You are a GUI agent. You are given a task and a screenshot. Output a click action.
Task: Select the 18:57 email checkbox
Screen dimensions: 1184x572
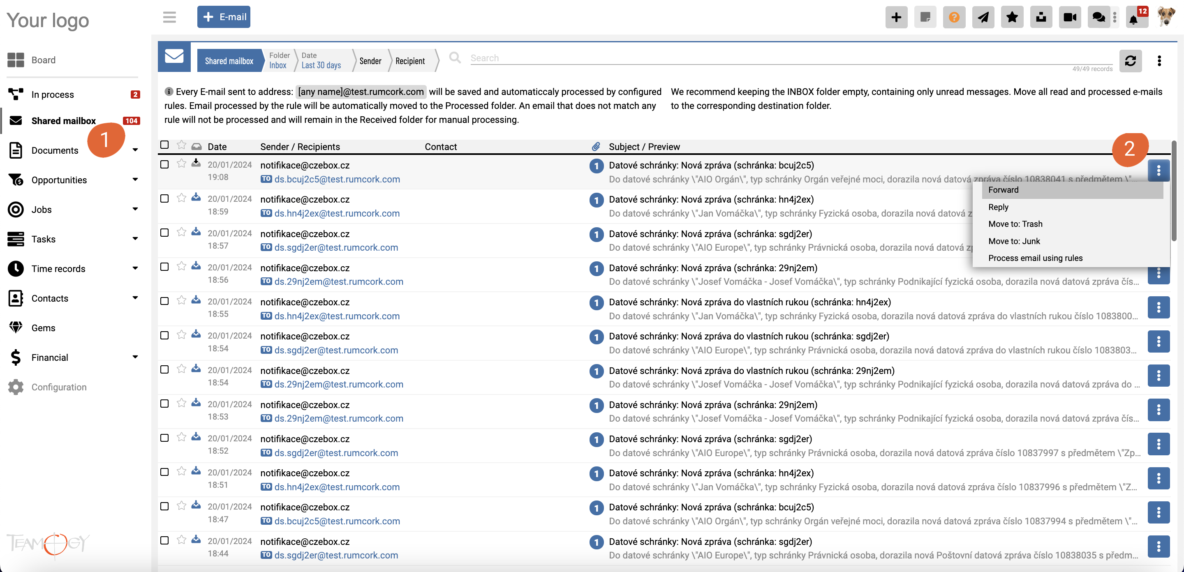point(164,233)
